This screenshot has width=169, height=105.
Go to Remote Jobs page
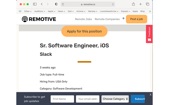(x=83, y=19)
